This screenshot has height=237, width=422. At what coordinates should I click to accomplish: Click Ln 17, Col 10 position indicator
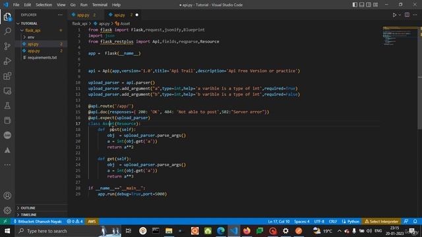(x=279, y=221)
